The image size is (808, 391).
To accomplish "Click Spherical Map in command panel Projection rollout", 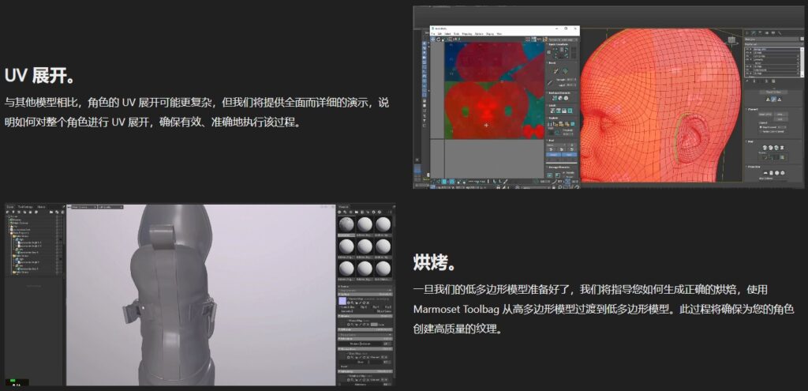I will pos(776,173).
